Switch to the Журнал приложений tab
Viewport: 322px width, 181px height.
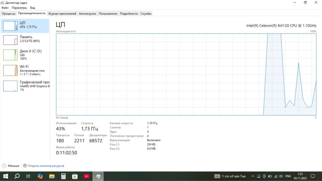(62, 14)
